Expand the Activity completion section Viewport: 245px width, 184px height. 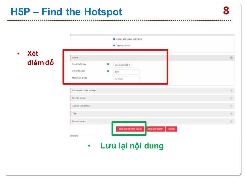(81, 106)
